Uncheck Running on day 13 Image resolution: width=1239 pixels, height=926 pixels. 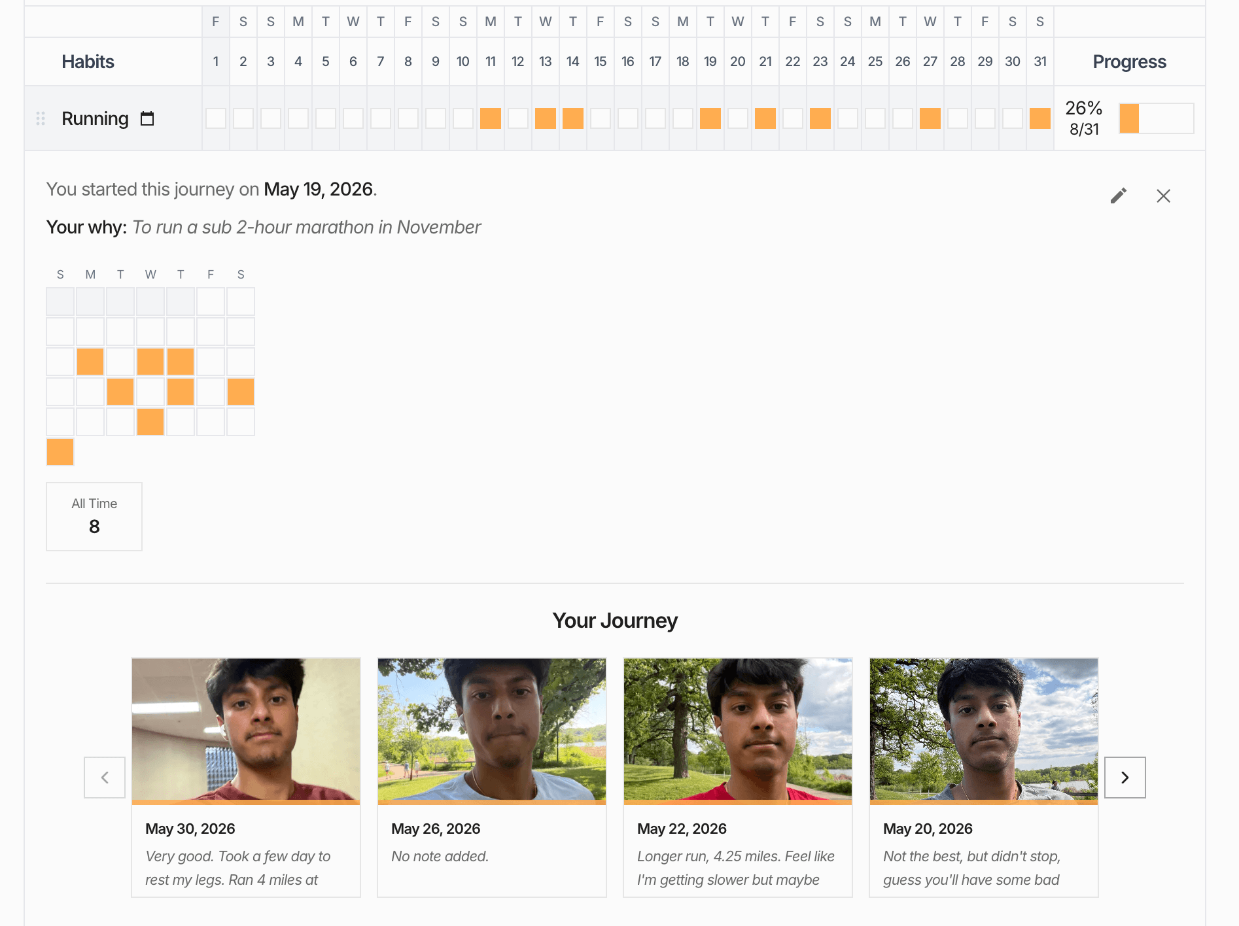pyautogui.click(x=546, y=118)
